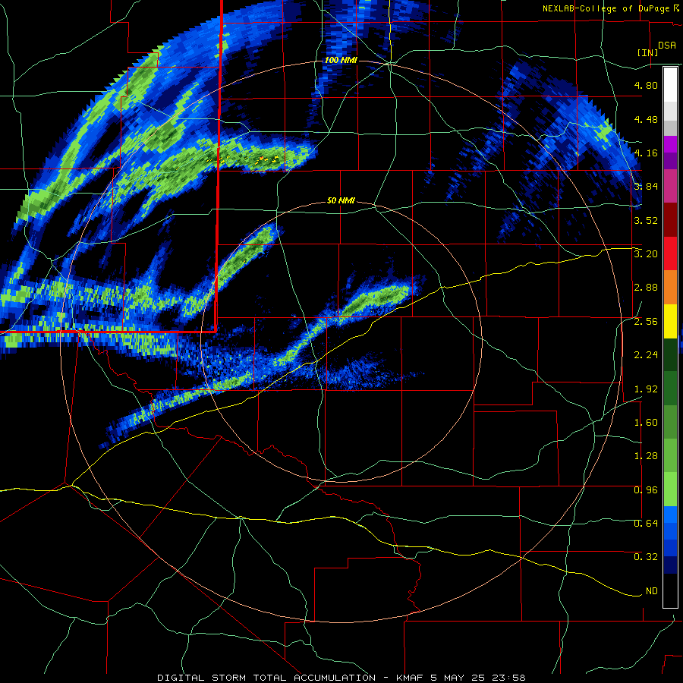683x683 pixels.
Task: Pick the black ND swatch at legend bottom
Action: click(670, 590)
